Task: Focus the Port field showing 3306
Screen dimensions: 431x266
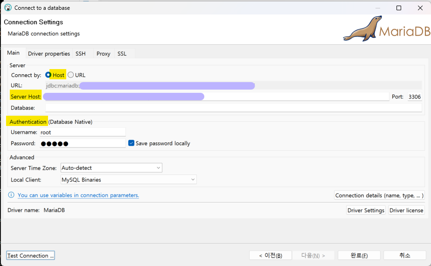Action: 415,97
